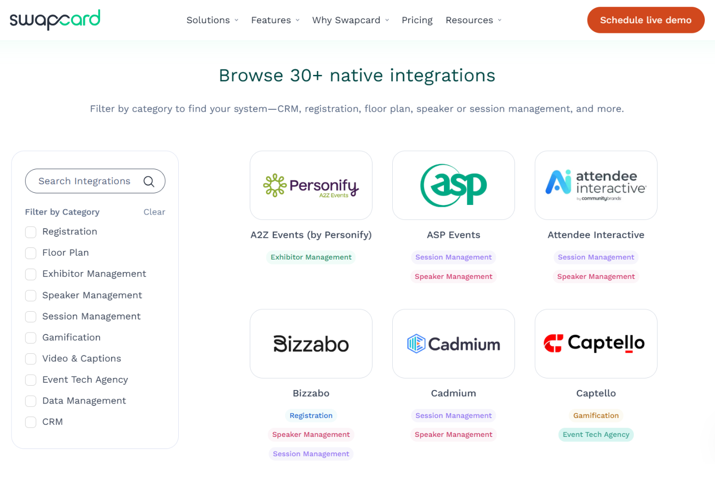Go to the Pricing page
This screenshot has width=715, height=477.
coord(417,20)
